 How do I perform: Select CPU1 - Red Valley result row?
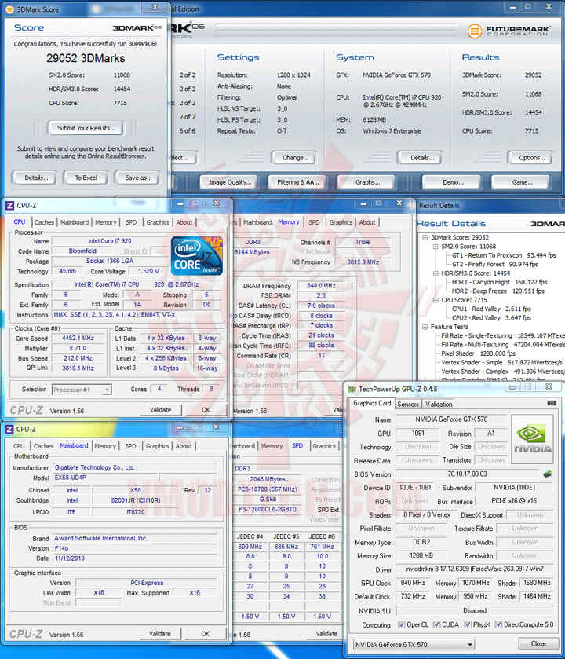491,309
